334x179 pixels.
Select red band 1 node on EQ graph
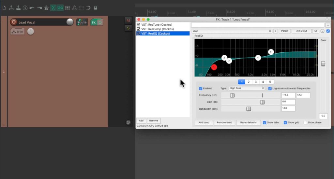coord(214,67)
